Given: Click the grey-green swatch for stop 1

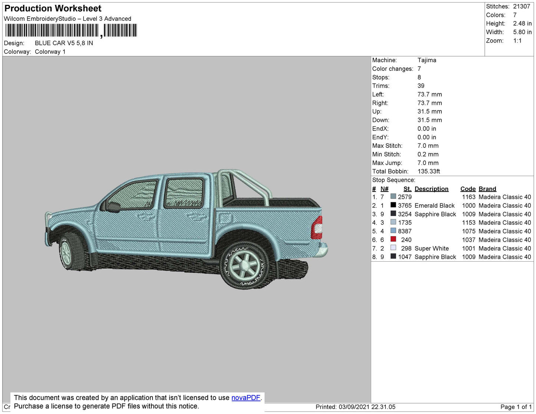Looking at the screenshot, I should point(393,196).
